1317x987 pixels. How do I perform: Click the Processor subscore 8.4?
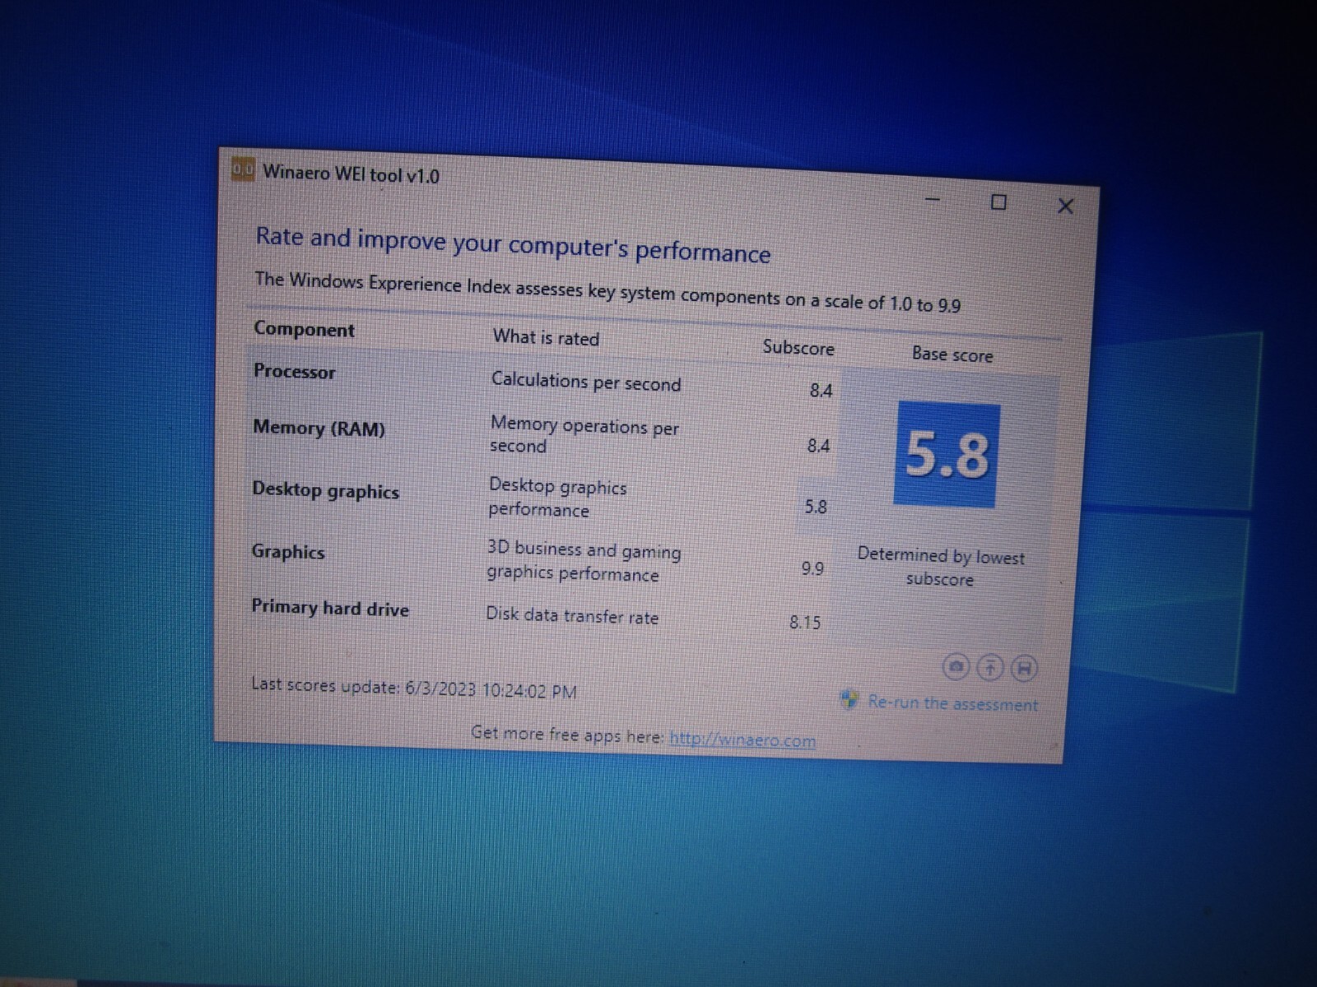click(x=821, y=391)
